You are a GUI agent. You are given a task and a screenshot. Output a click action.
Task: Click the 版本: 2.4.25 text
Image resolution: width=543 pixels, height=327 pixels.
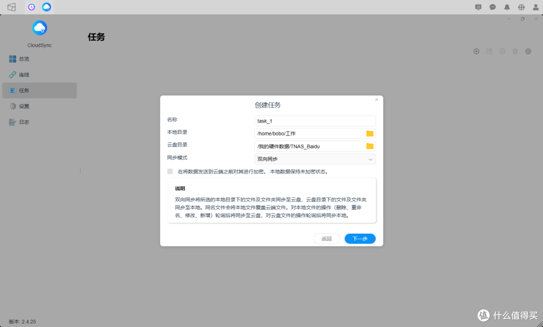click(23, 321)
